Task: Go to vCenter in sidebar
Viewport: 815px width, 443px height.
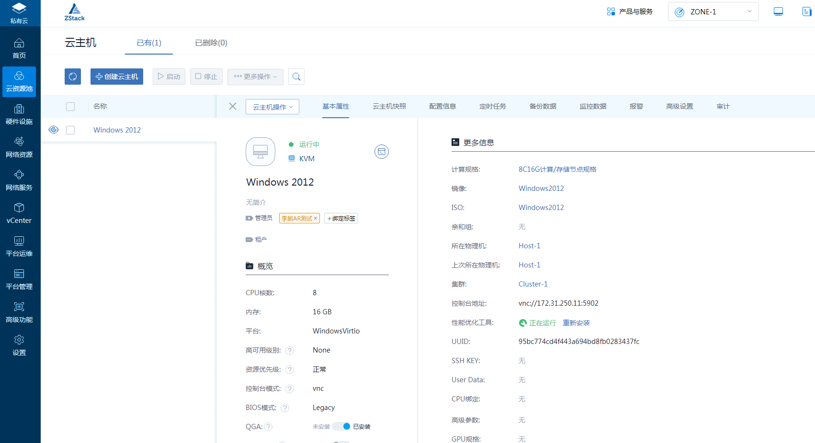Action: tap(19, 213)
